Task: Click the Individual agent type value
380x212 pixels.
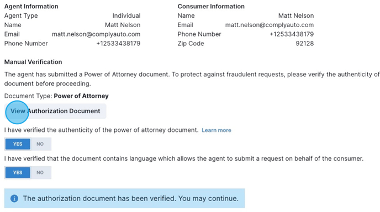Action: (x=126, y=16)
